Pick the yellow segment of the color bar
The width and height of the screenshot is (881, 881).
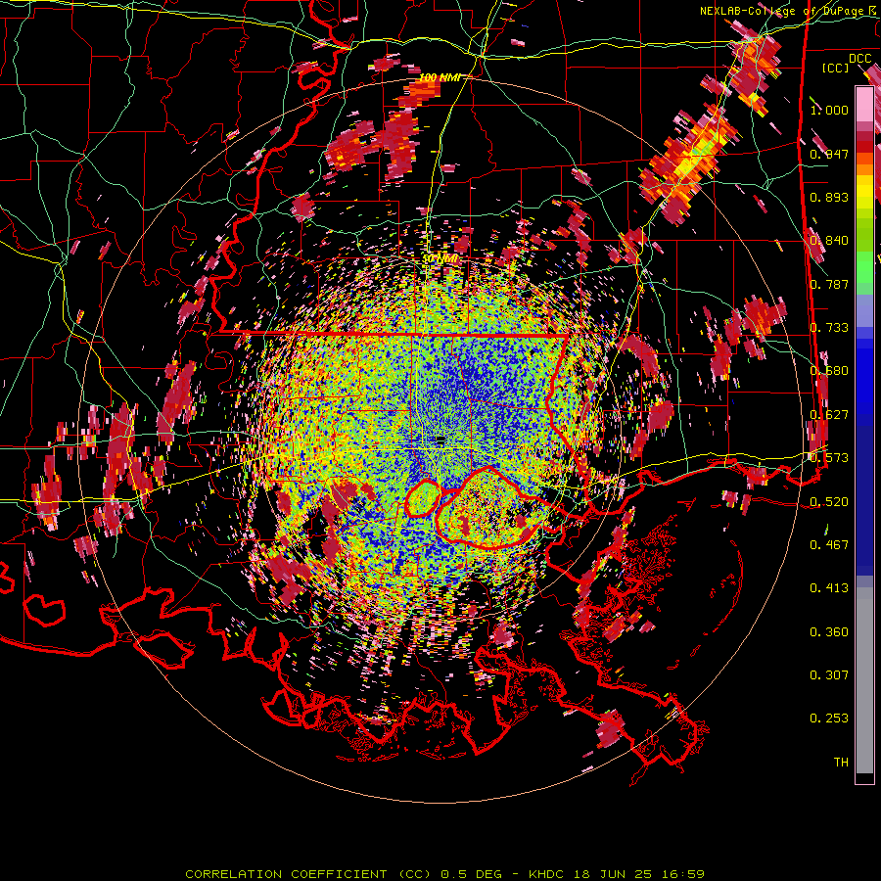pyautogui.click(x=864, y=193)
